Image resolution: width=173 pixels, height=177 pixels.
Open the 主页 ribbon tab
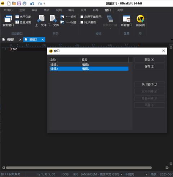(x=22, y=10)
